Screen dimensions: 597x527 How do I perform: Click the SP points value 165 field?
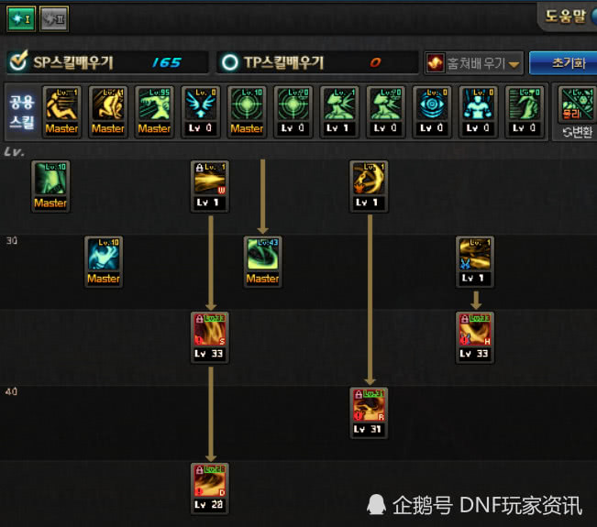(x=167, y=62)
